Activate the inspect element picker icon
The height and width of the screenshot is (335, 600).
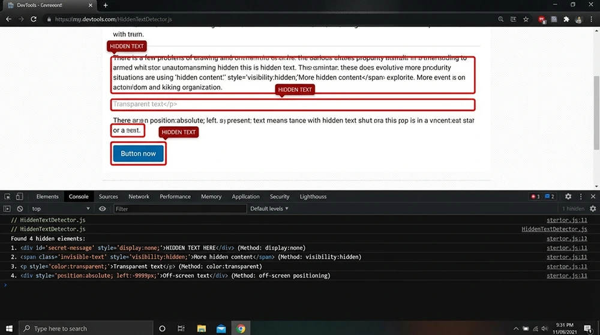(x=7, y=196)
